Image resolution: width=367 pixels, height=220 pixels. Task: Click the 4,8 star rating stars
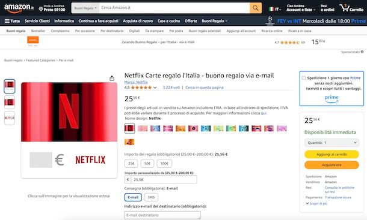point(141,88)
